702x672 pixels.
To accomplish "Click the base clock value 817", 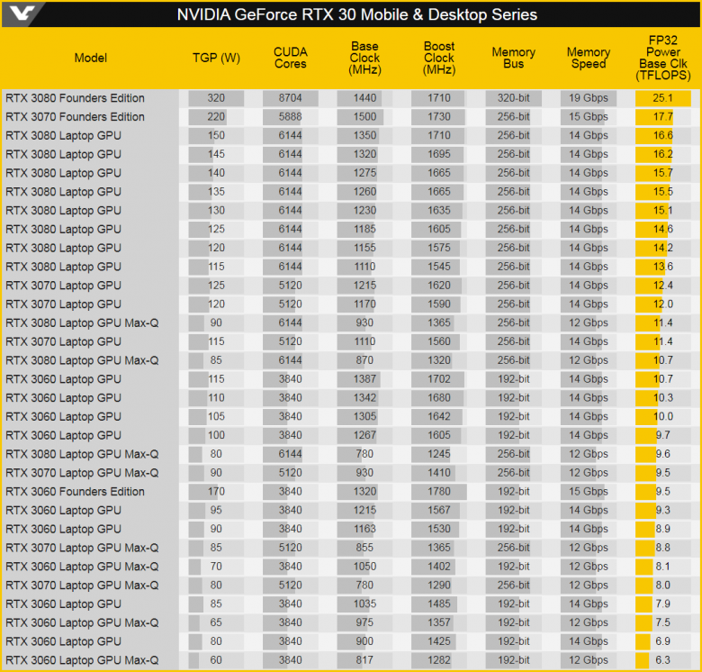I will click(x=364, y=660).
